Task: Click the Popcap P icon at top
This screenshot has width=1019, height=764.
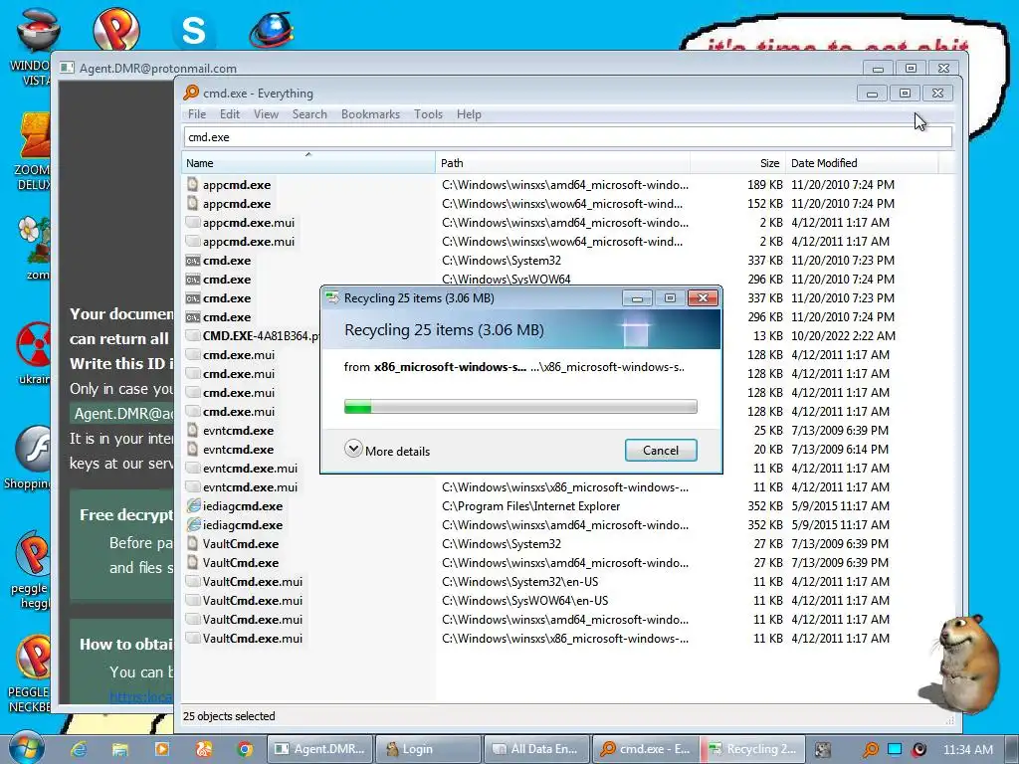Action: point(116,29)
